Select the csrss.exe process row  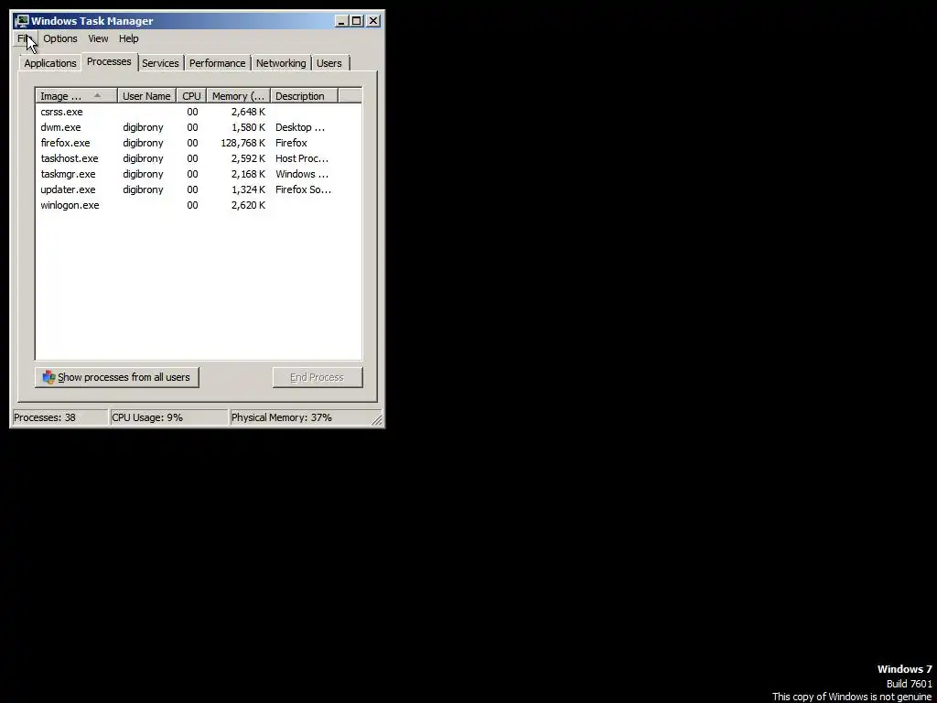click(x=199, y=112)
